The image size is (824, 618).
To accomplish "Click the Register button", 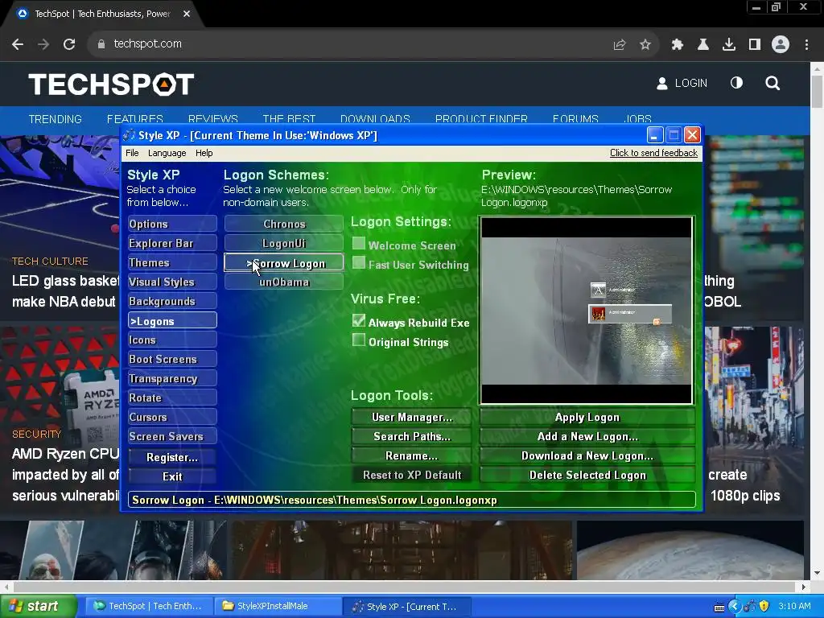I will click(x=172, y=457).
